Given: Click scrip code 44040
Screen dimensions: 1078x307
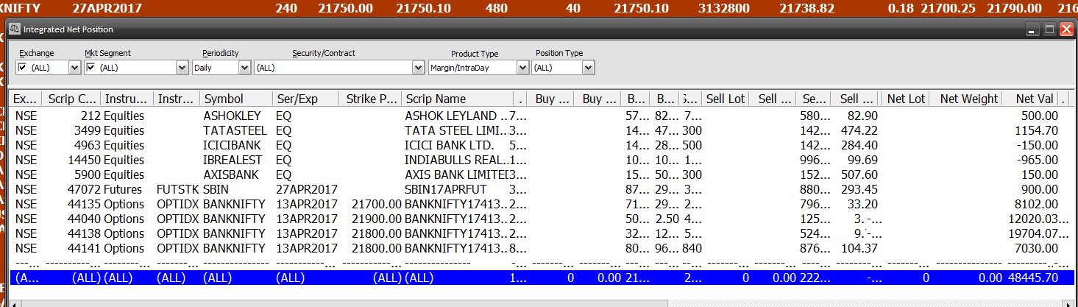Looking at the screenshot, I should [x=85, y=219].
